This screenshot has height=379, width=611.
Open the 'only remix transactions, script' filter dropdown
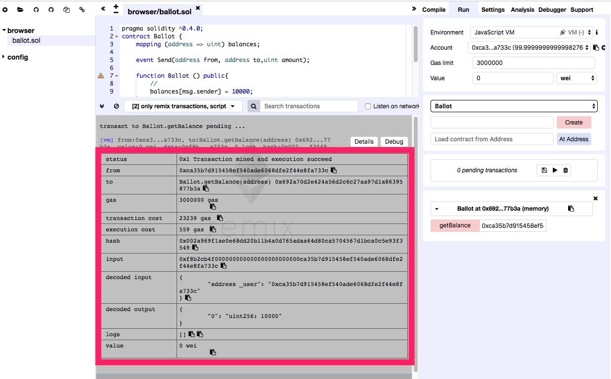(x=183, y=106)
